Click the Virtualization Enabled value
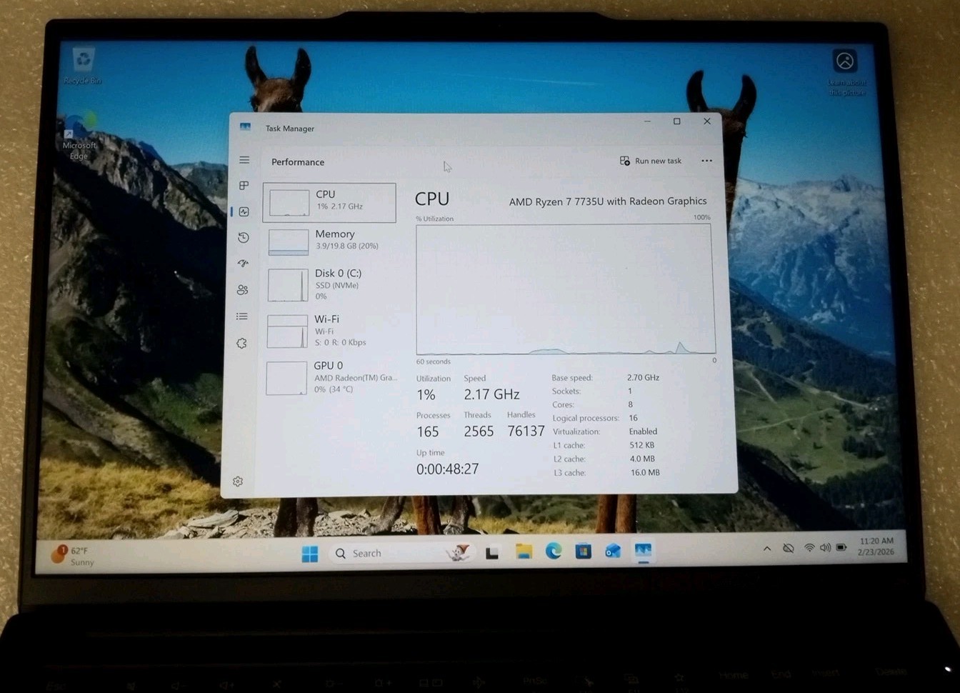Viewport: 960px width, 693px height. pyautogui.click(x=643, y=432)
